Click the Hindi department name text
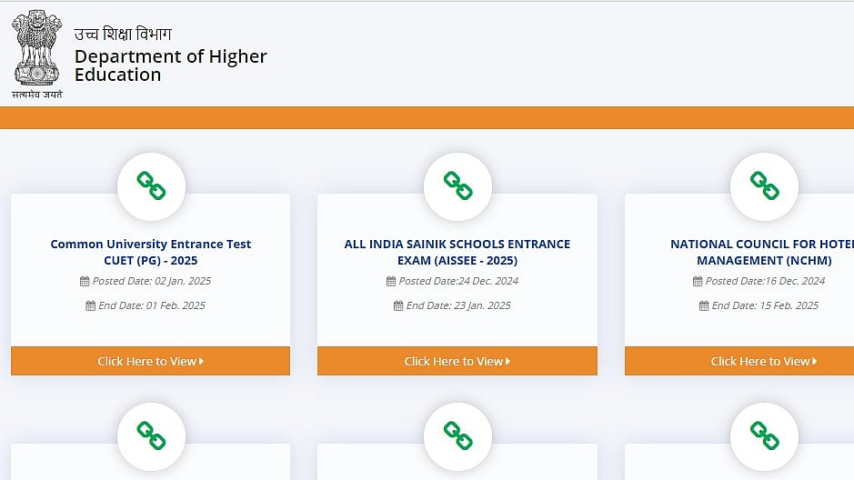854x480 pixels. 123,35
